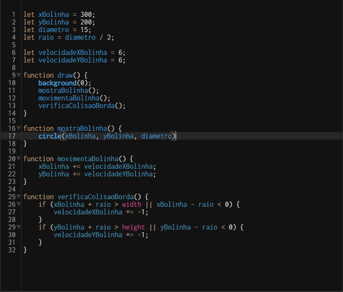The height and width of the screenshot is (292, 343).
Task: Collapse the movimentaBolinha function fold arrow
Action: point(19,158)
